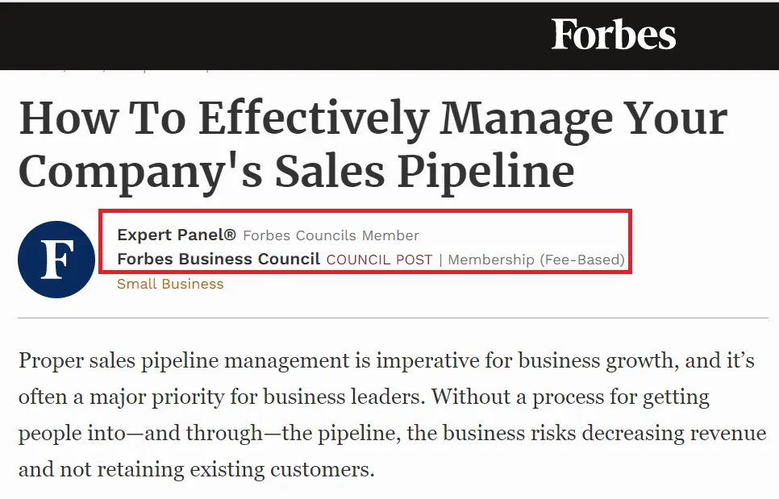Click the Forbes logo in the header
Viewport: 779px width, 499px height.
pyautogui.click(x=613, y=35)
